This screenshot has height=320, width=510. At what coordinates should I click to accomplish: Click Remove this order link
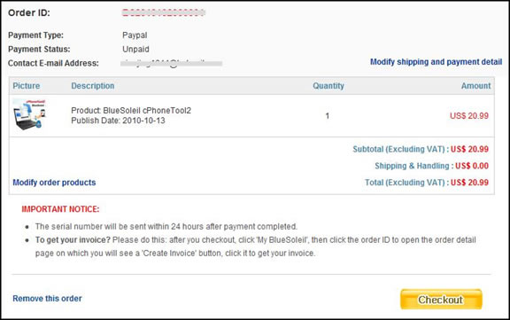click(x=47, y=298)
